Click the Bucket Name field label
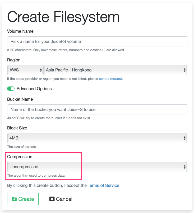Viewport: 194px width, 213px height. click(x=20, y=99)
